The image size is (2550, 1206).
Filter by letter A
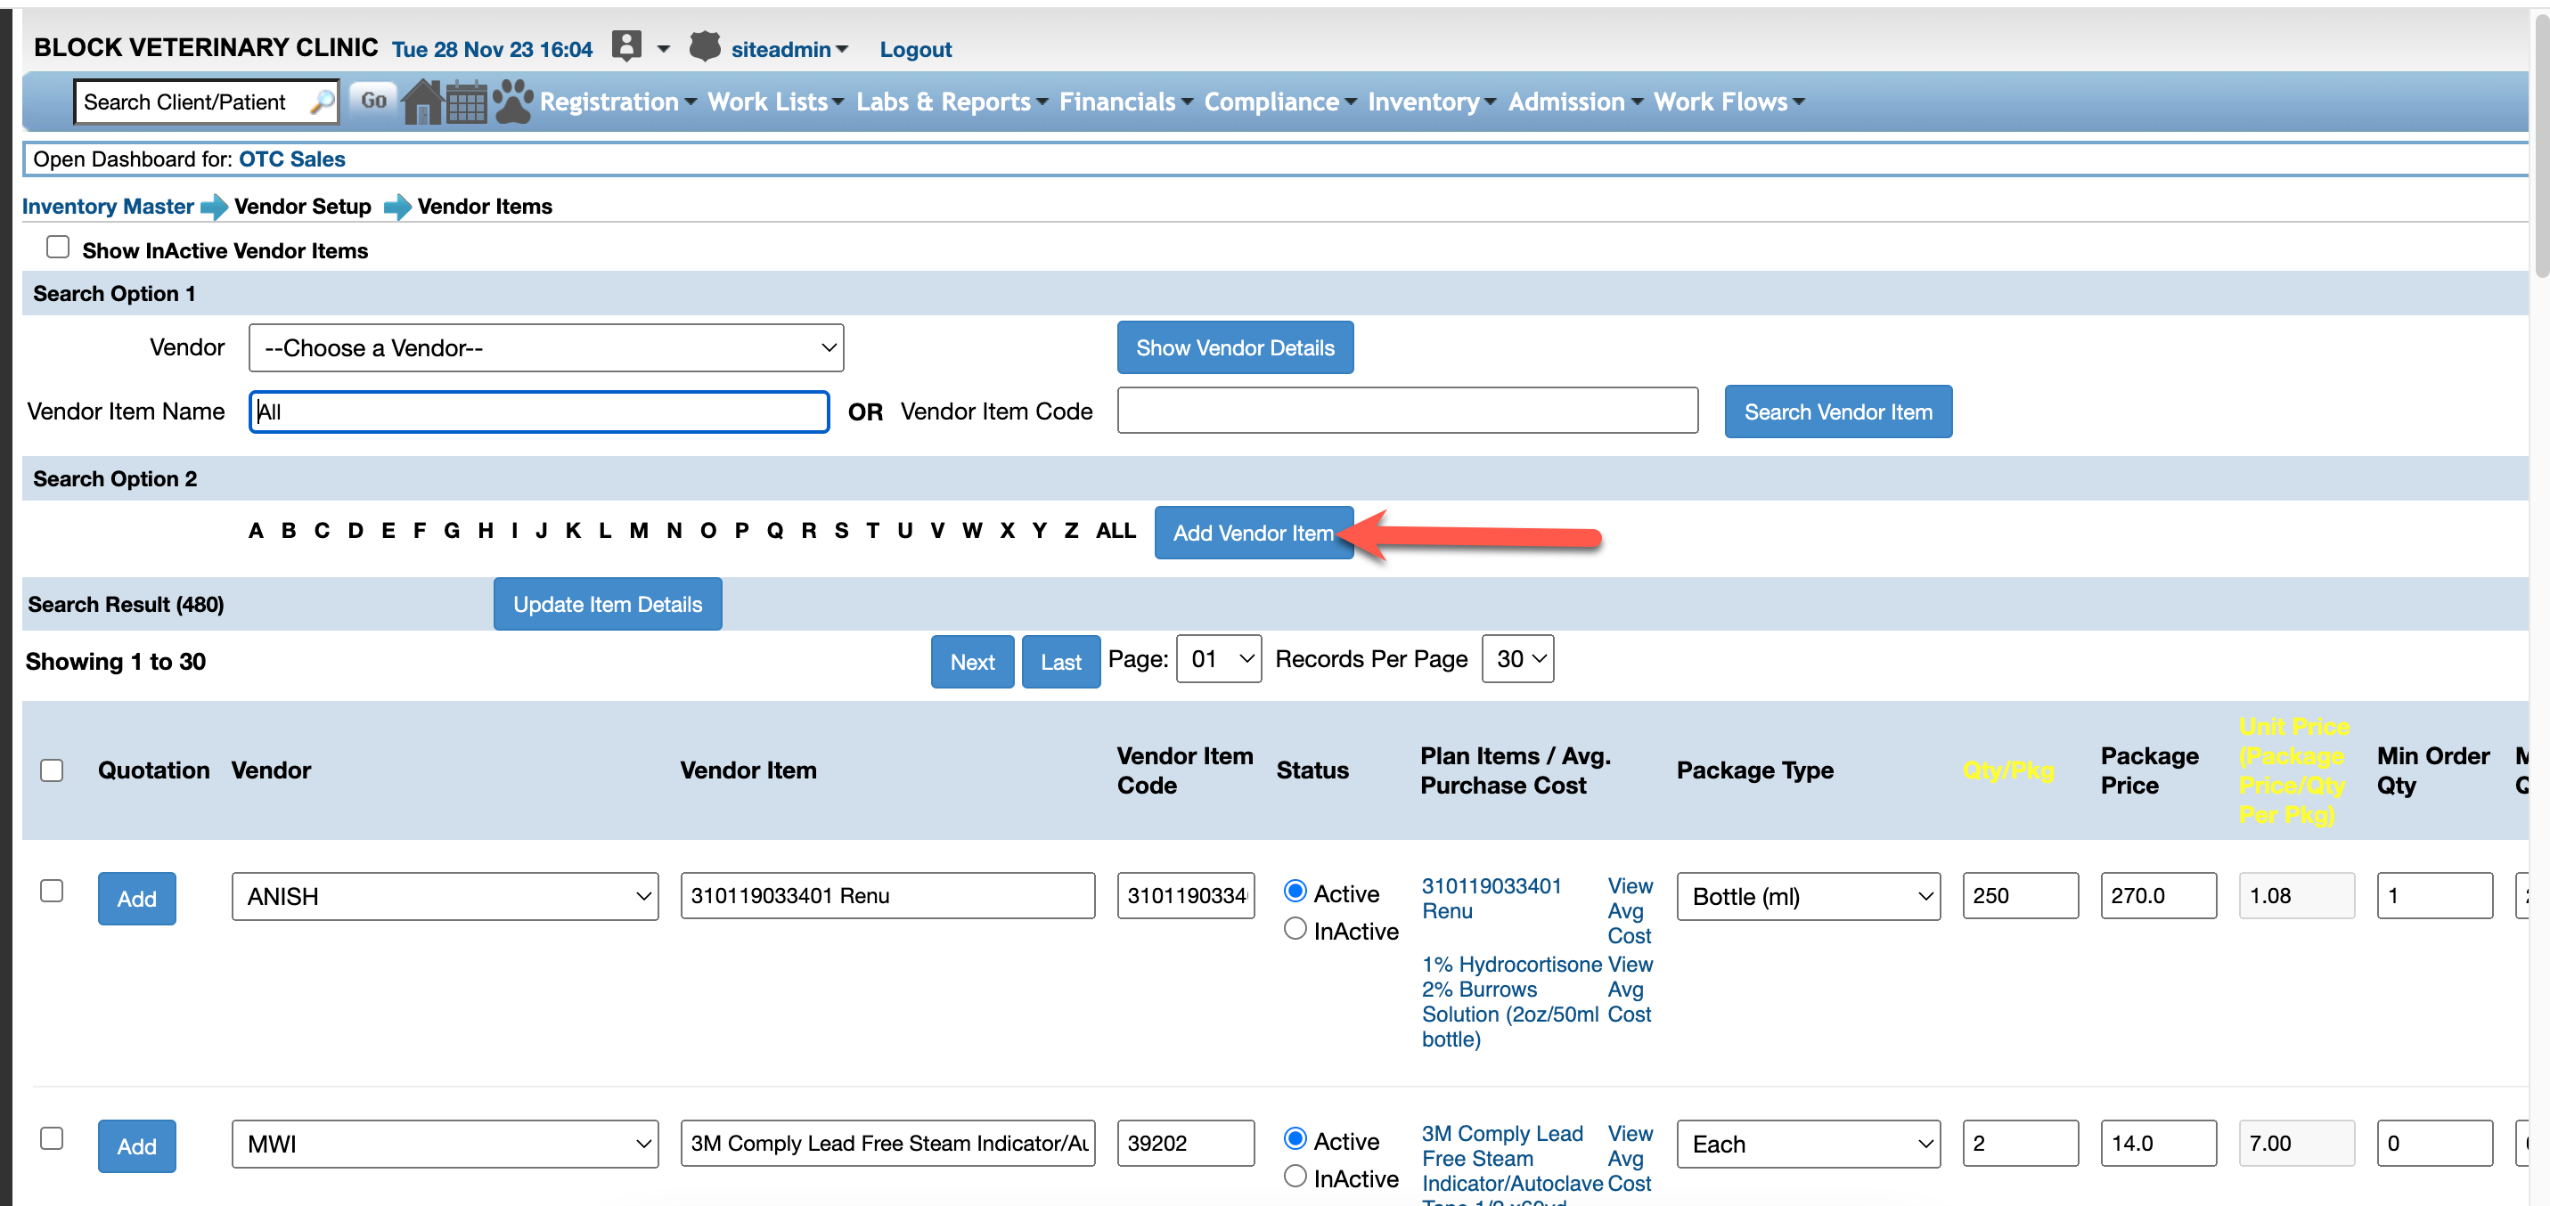tap(256, 530)
